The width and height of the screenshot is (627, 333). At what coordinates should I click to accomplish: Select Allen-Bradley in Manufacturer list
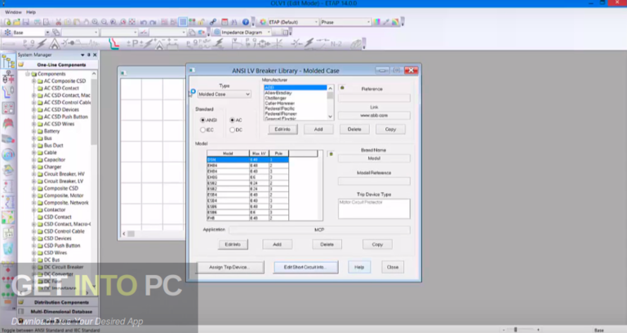(x=278, y=93)
